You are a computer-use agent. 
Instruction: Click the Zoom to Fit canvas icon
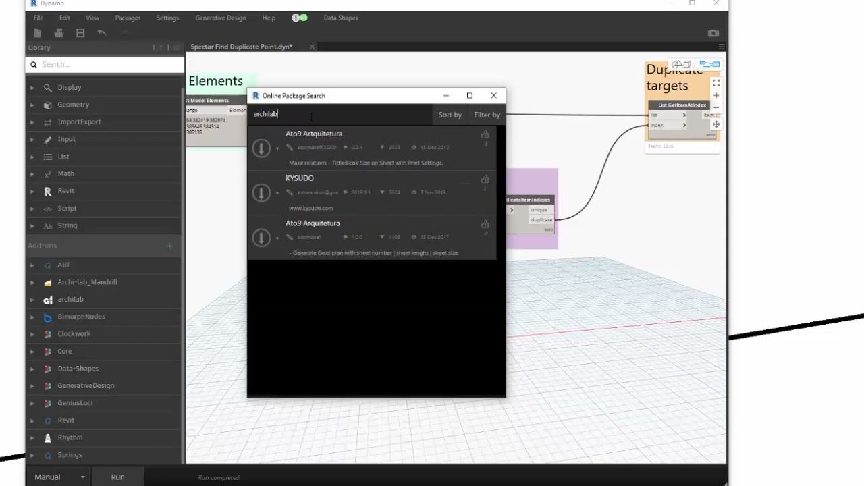(x=716, y=82)
